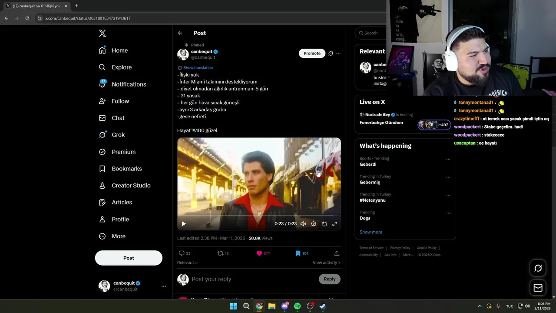Click Show translation link
This screenshot has width=556, height=313.
(198, 68)
